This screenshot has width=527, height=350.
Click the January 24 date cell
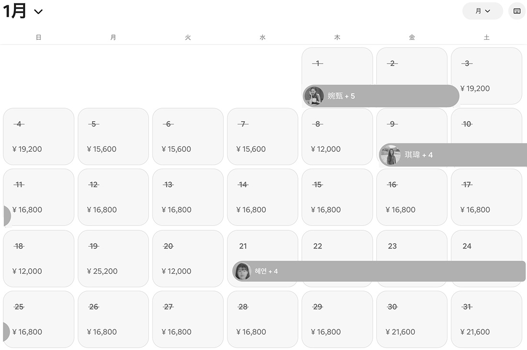click(x=486, y=247)
